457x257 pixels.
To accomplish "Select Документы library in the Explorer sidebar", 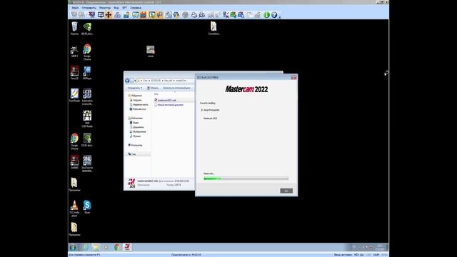I will (138, 127).
